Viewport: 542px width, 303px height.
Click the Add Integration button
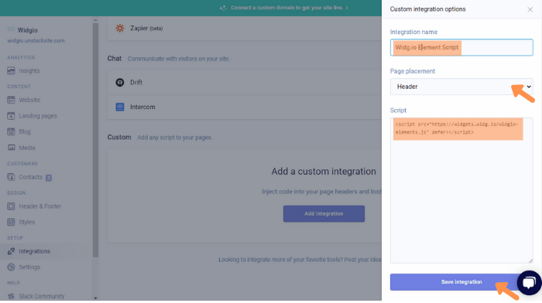[324, 213]
